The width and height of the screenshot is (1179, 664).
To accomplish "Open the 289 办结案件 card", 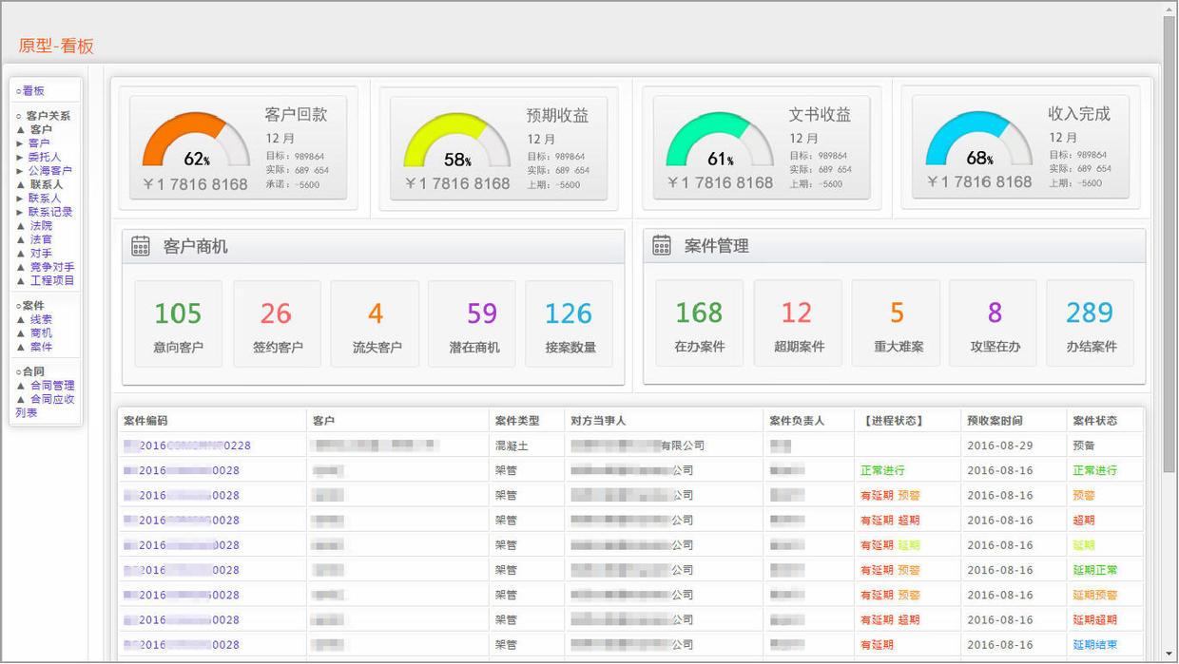I will click(x=1091, y=323).
